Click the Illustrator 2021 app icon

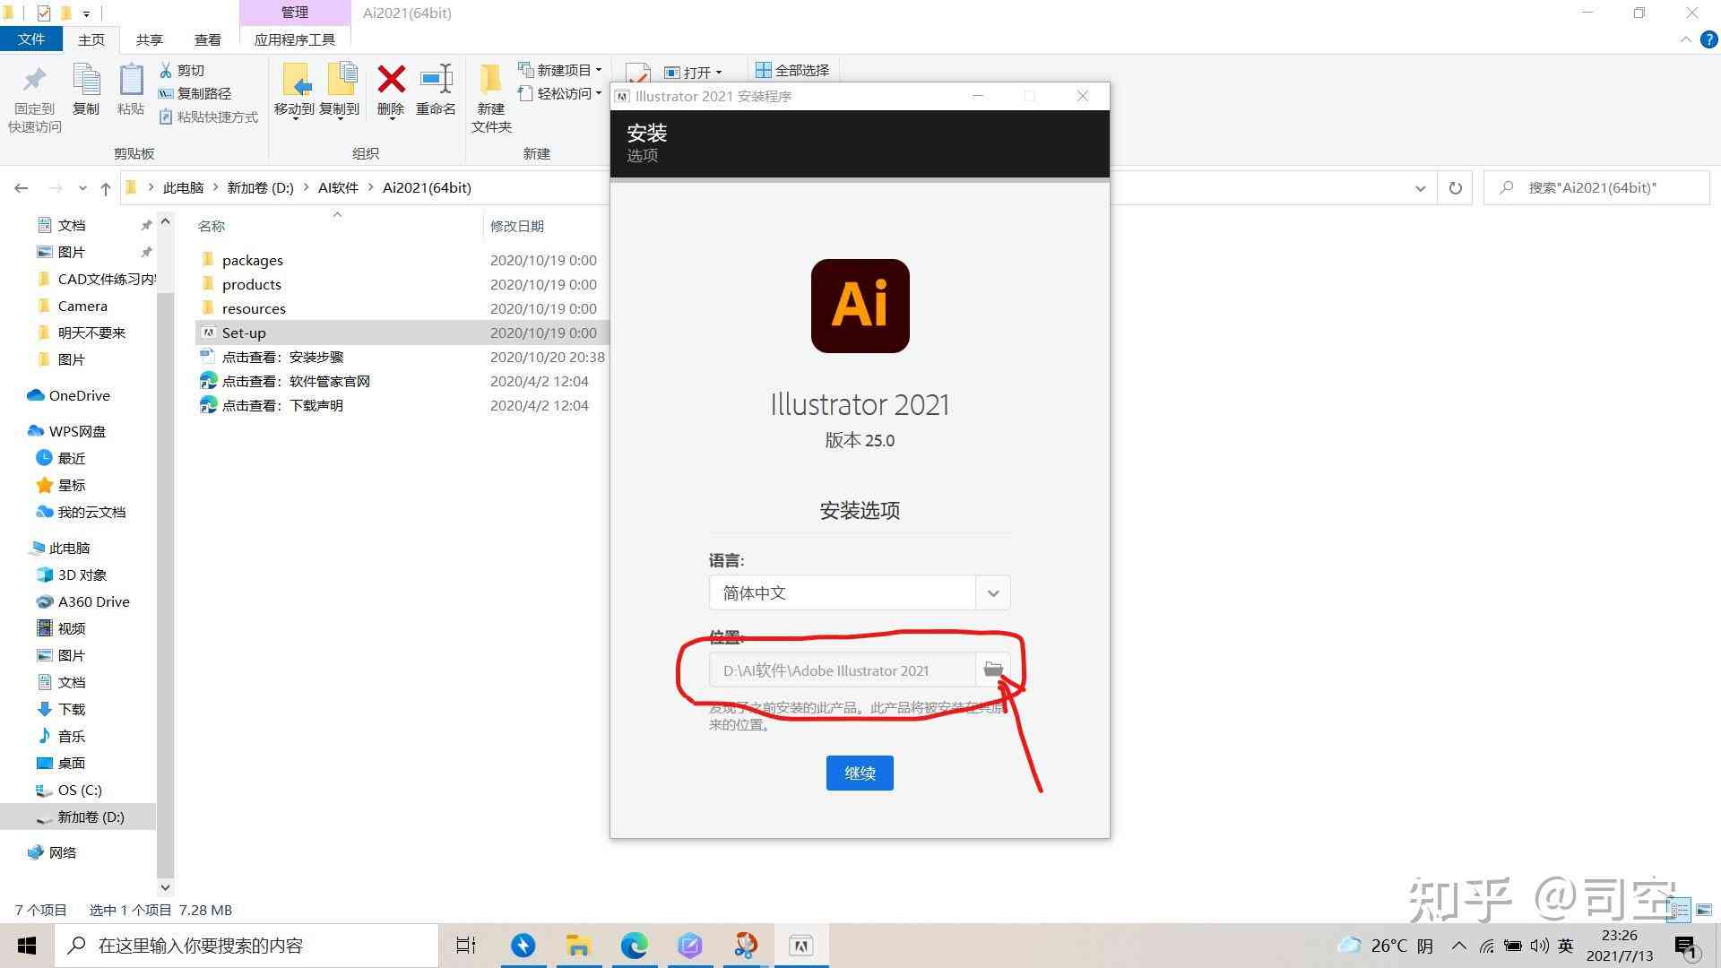[x=860, y=305]
